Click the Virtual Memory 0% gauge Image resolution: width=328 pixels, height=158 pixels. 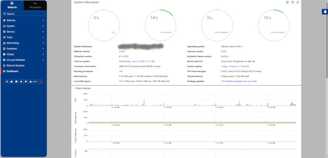point(217,25)
